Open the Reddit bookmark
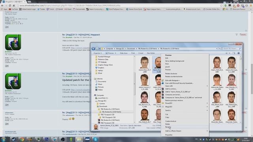 coord(59,9)
